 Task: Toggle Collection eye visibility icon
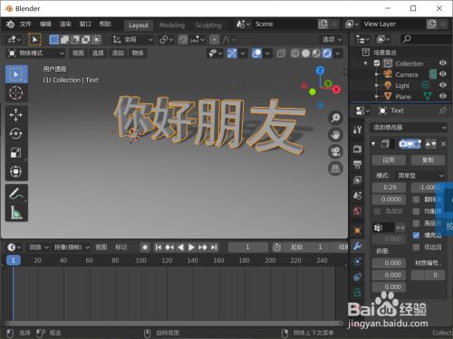tap(443, 63)
